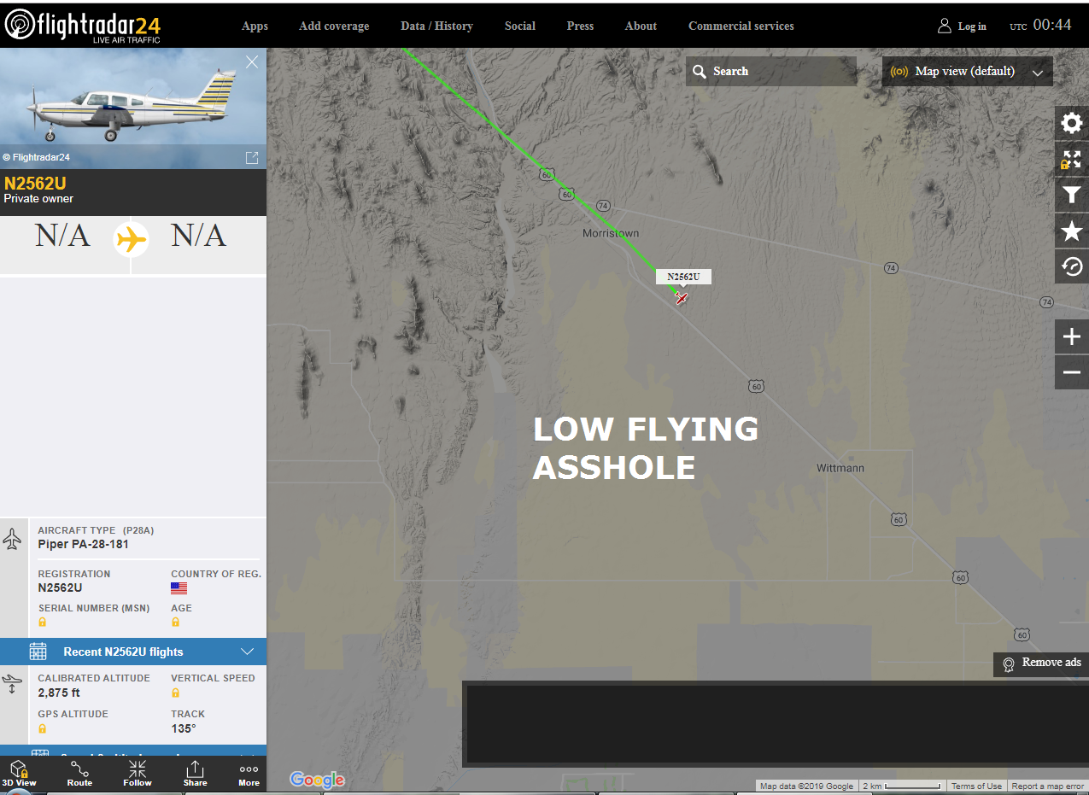This screenshot has height=795, width=1089.
Task: Click the US flag country of registration
Action: (179, 588)
